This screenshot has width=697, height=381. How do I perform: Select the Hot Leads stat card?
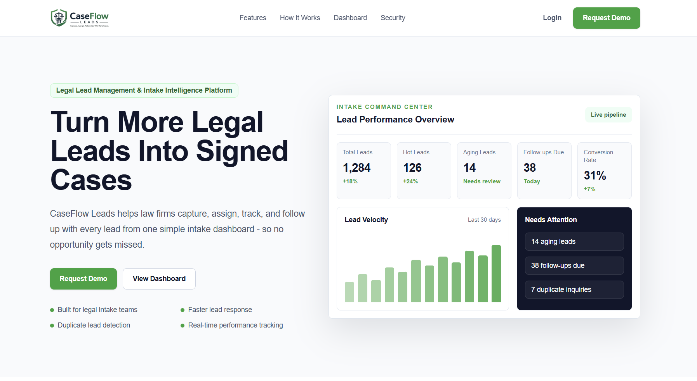[424, 171]
